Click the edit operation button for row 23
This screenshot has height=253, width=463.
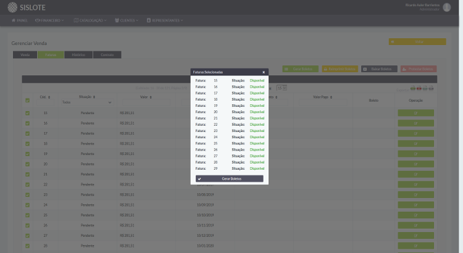coord(415,194)
